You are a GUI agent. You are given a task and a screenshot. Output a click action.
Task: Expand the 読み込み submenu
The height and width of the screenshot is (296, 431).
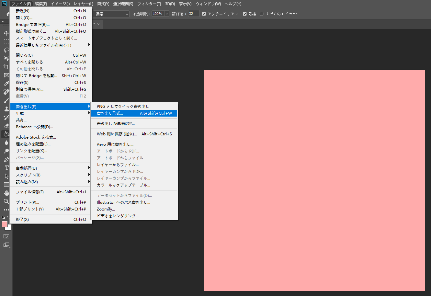point(51,182)
